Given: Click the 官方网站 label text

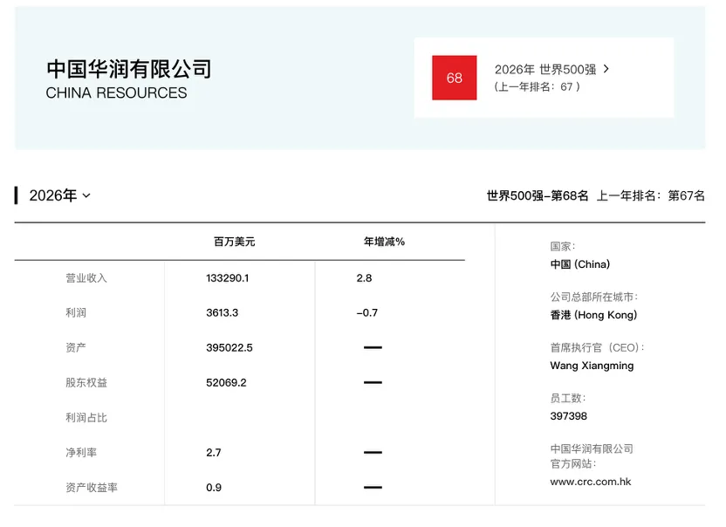Looking at the screenshot, I should pyautogui.click(x=573, y=463).
